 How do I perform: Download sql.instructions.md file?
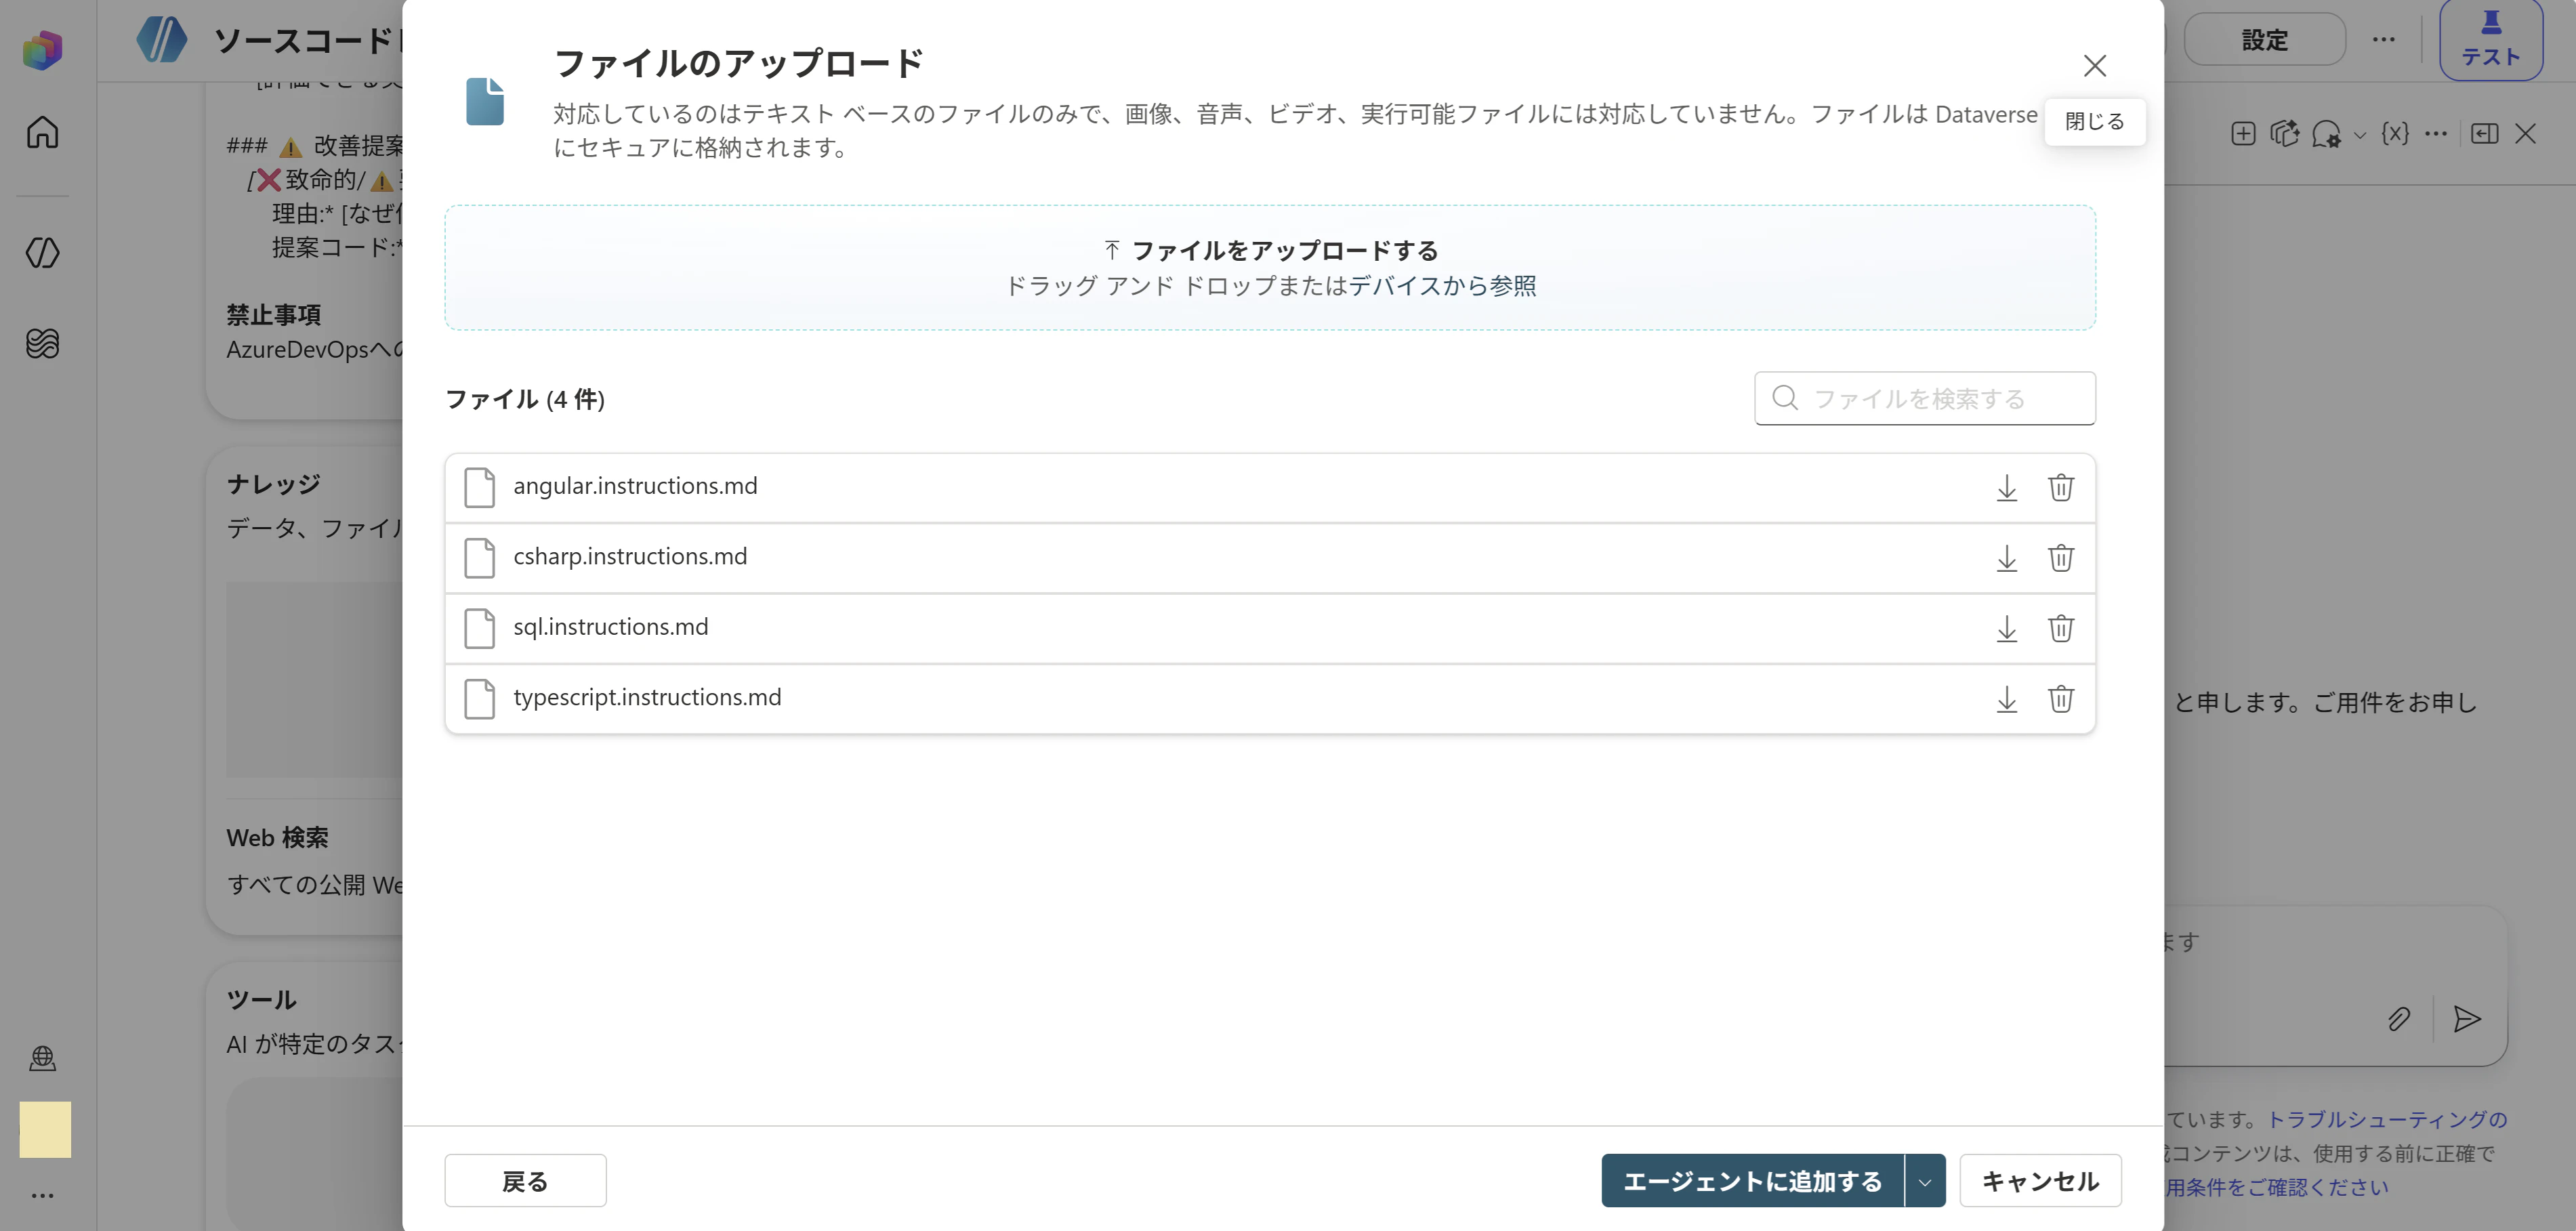pos(2006,629)
